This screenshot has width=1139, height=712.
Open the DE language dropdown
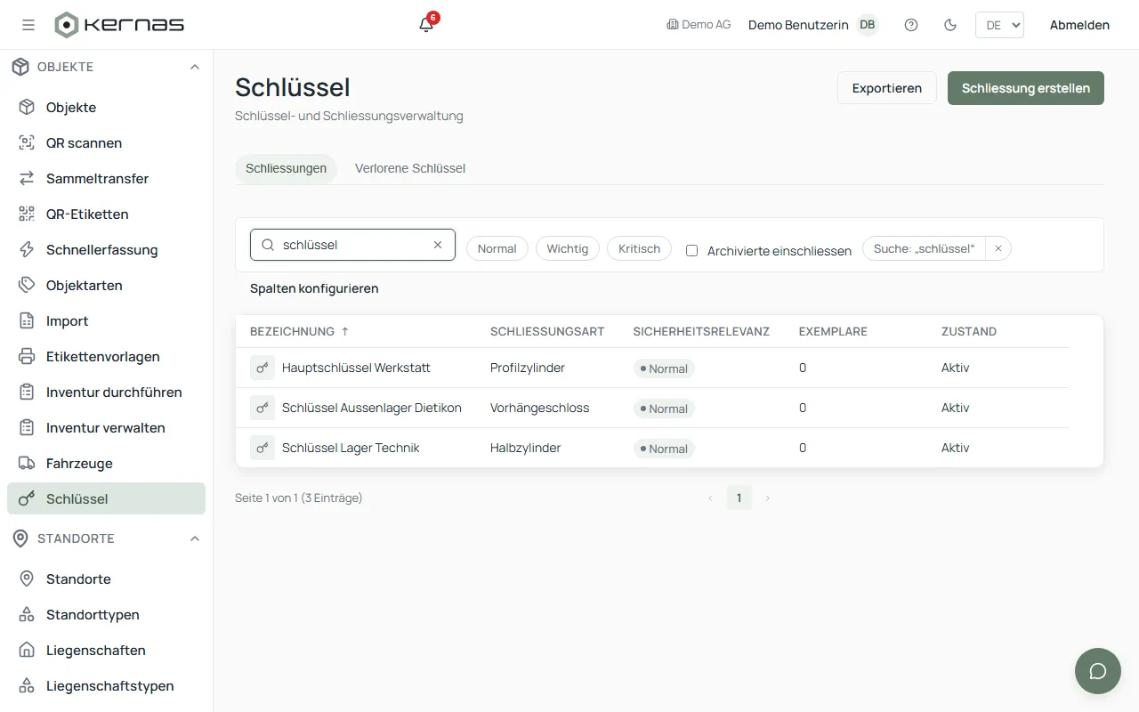[999, 25]
